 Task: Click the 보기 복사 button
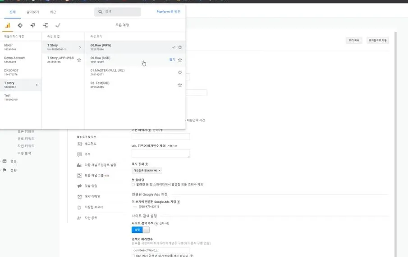[x=354, y=40]
